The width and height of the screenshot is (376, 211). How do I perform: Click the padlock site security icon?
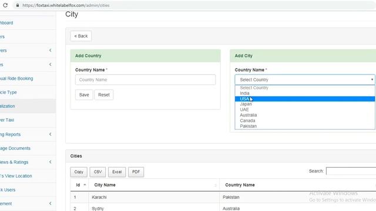[18, 5]
